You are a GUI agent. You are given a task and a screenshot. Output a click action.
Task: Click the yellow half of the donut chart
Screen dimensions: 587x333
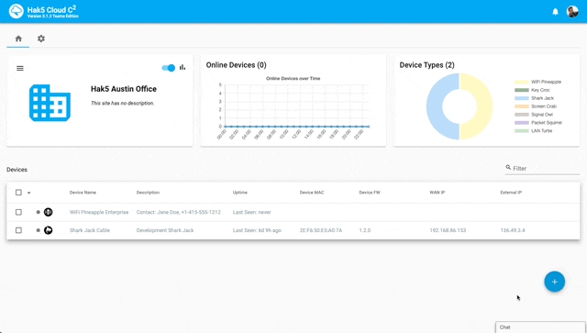(485, 106)
